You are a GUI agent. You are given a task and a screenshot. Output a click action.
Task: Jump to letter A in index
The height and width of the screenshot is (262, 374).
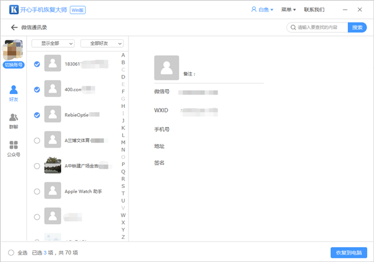[123, 55]
